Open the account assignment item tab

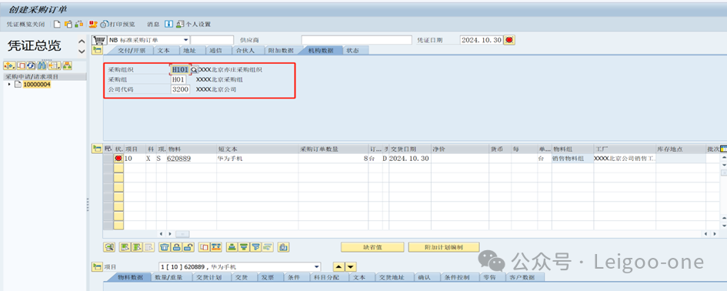(x=324, y=278)
